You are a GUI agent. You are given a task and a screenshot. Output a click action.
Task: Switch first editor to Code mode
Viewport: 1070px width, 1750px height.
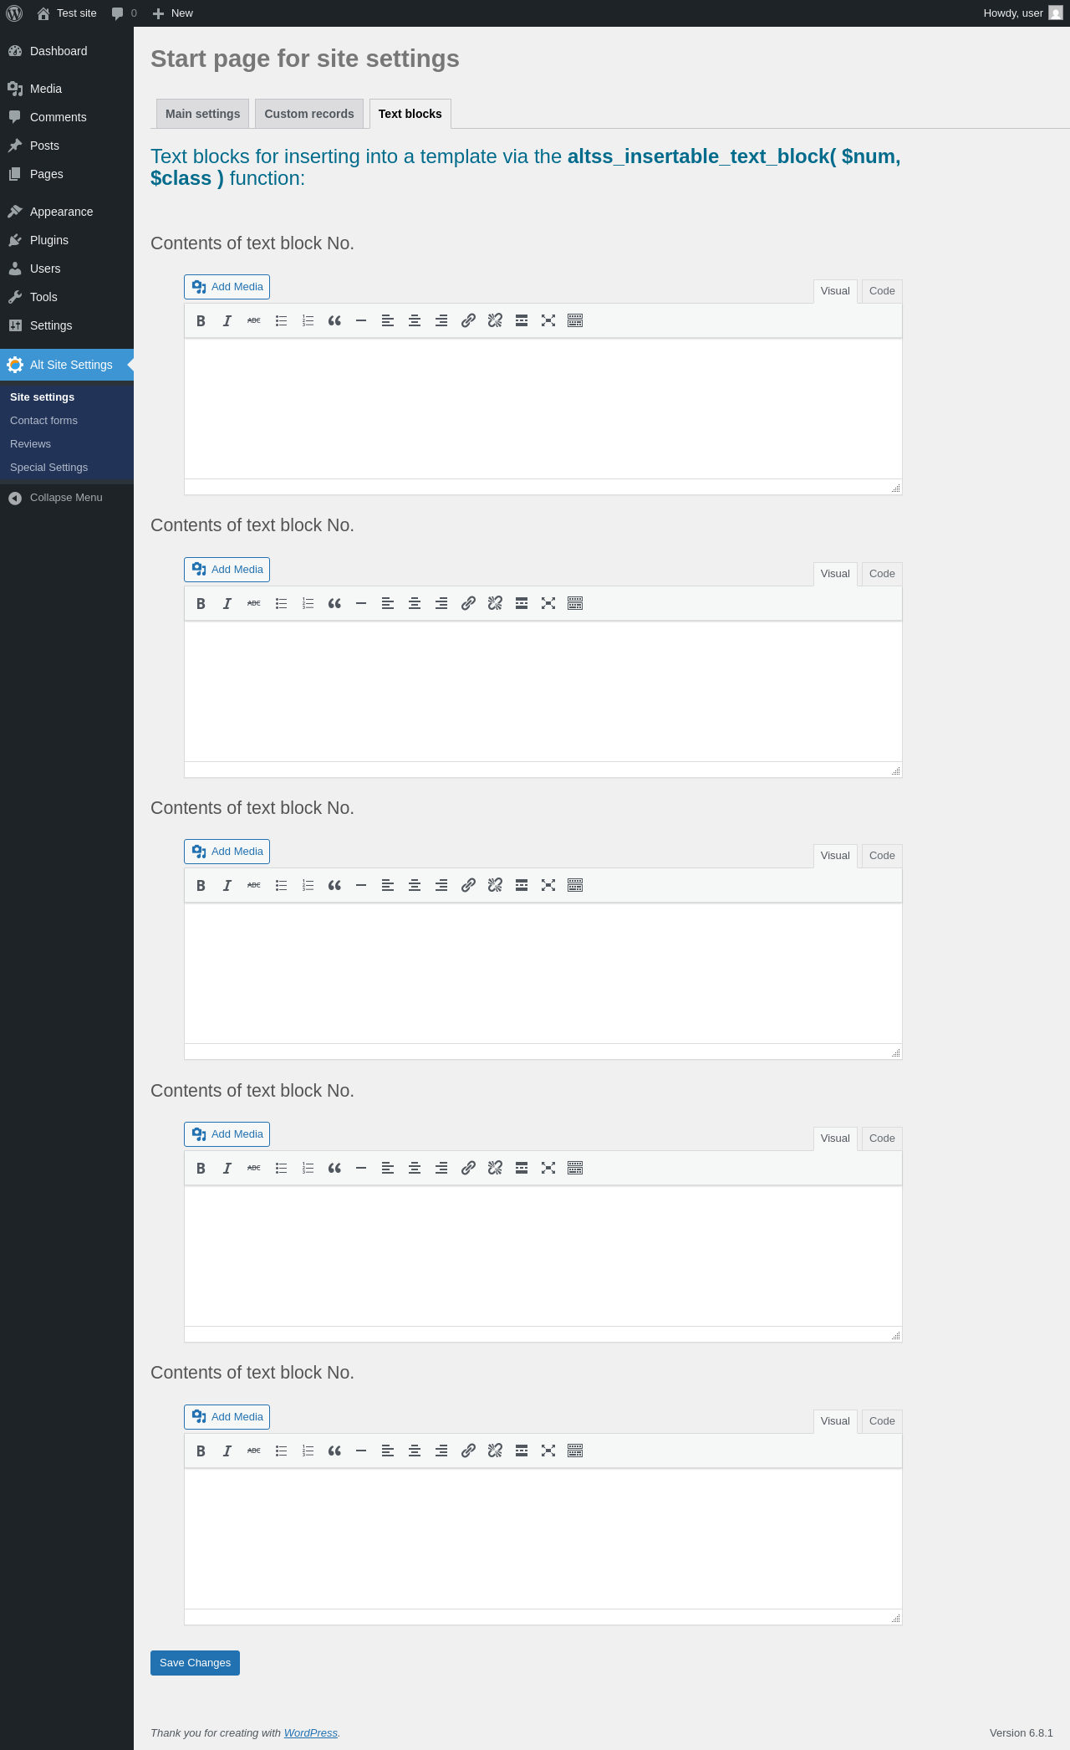pos(882,291)
